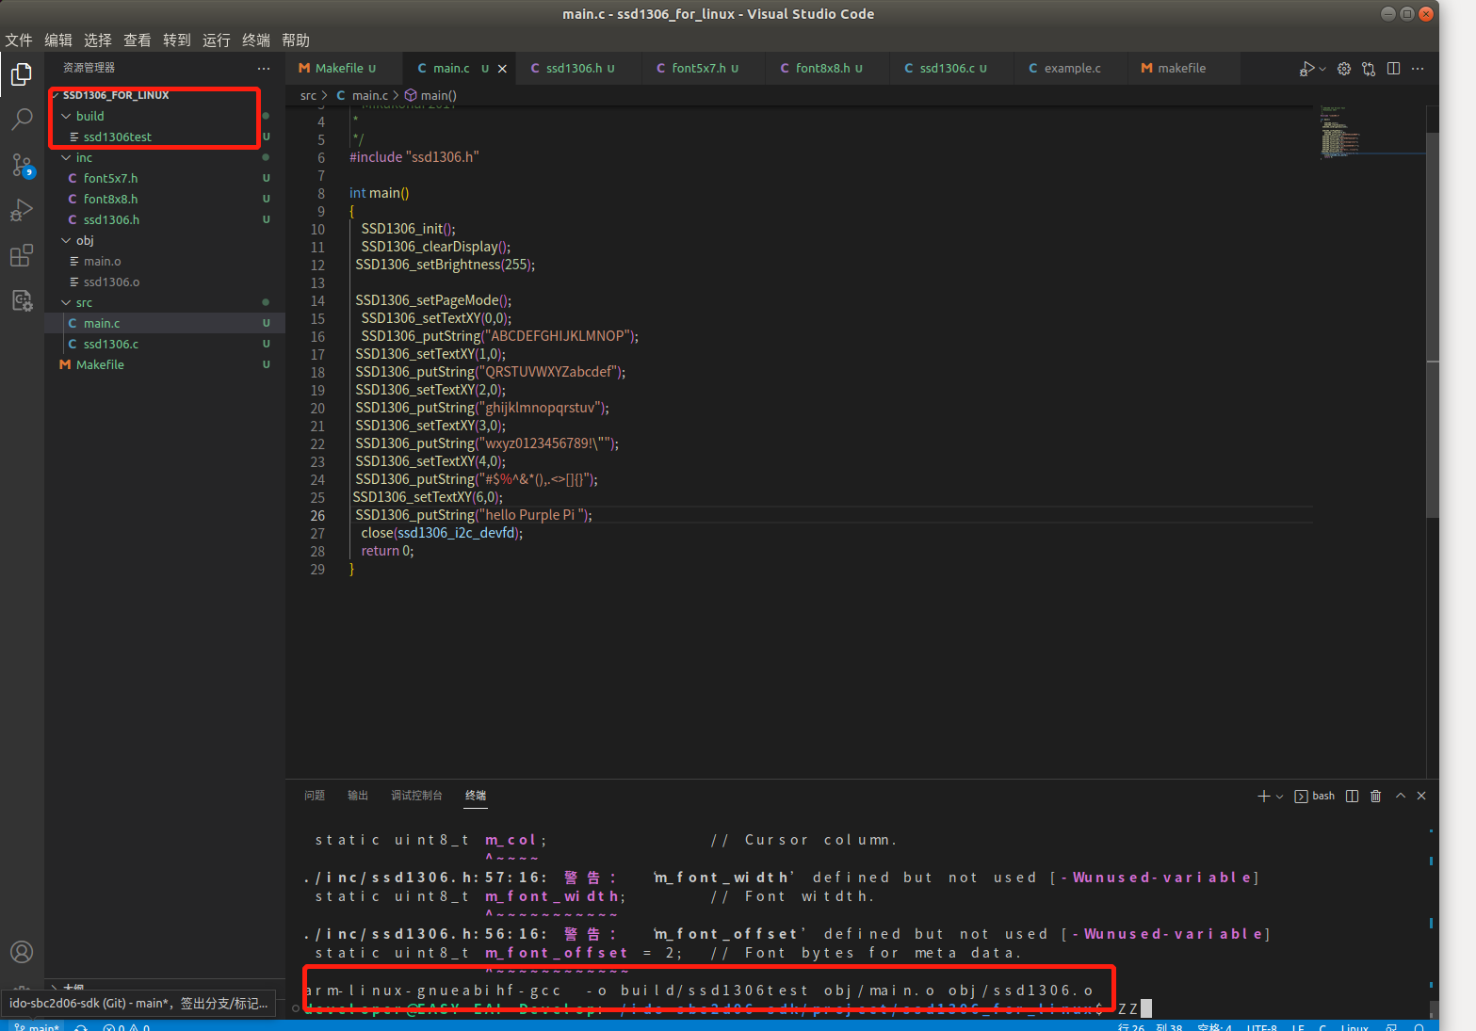Open the 转到 (Go) menu
Viewport: 1476px width, 1031px height.
pyautogui.click(x=177, y=40)
